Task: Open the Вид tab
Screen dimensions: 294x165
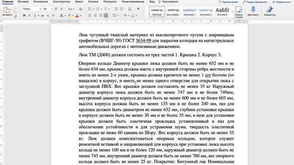Action: 152,2
